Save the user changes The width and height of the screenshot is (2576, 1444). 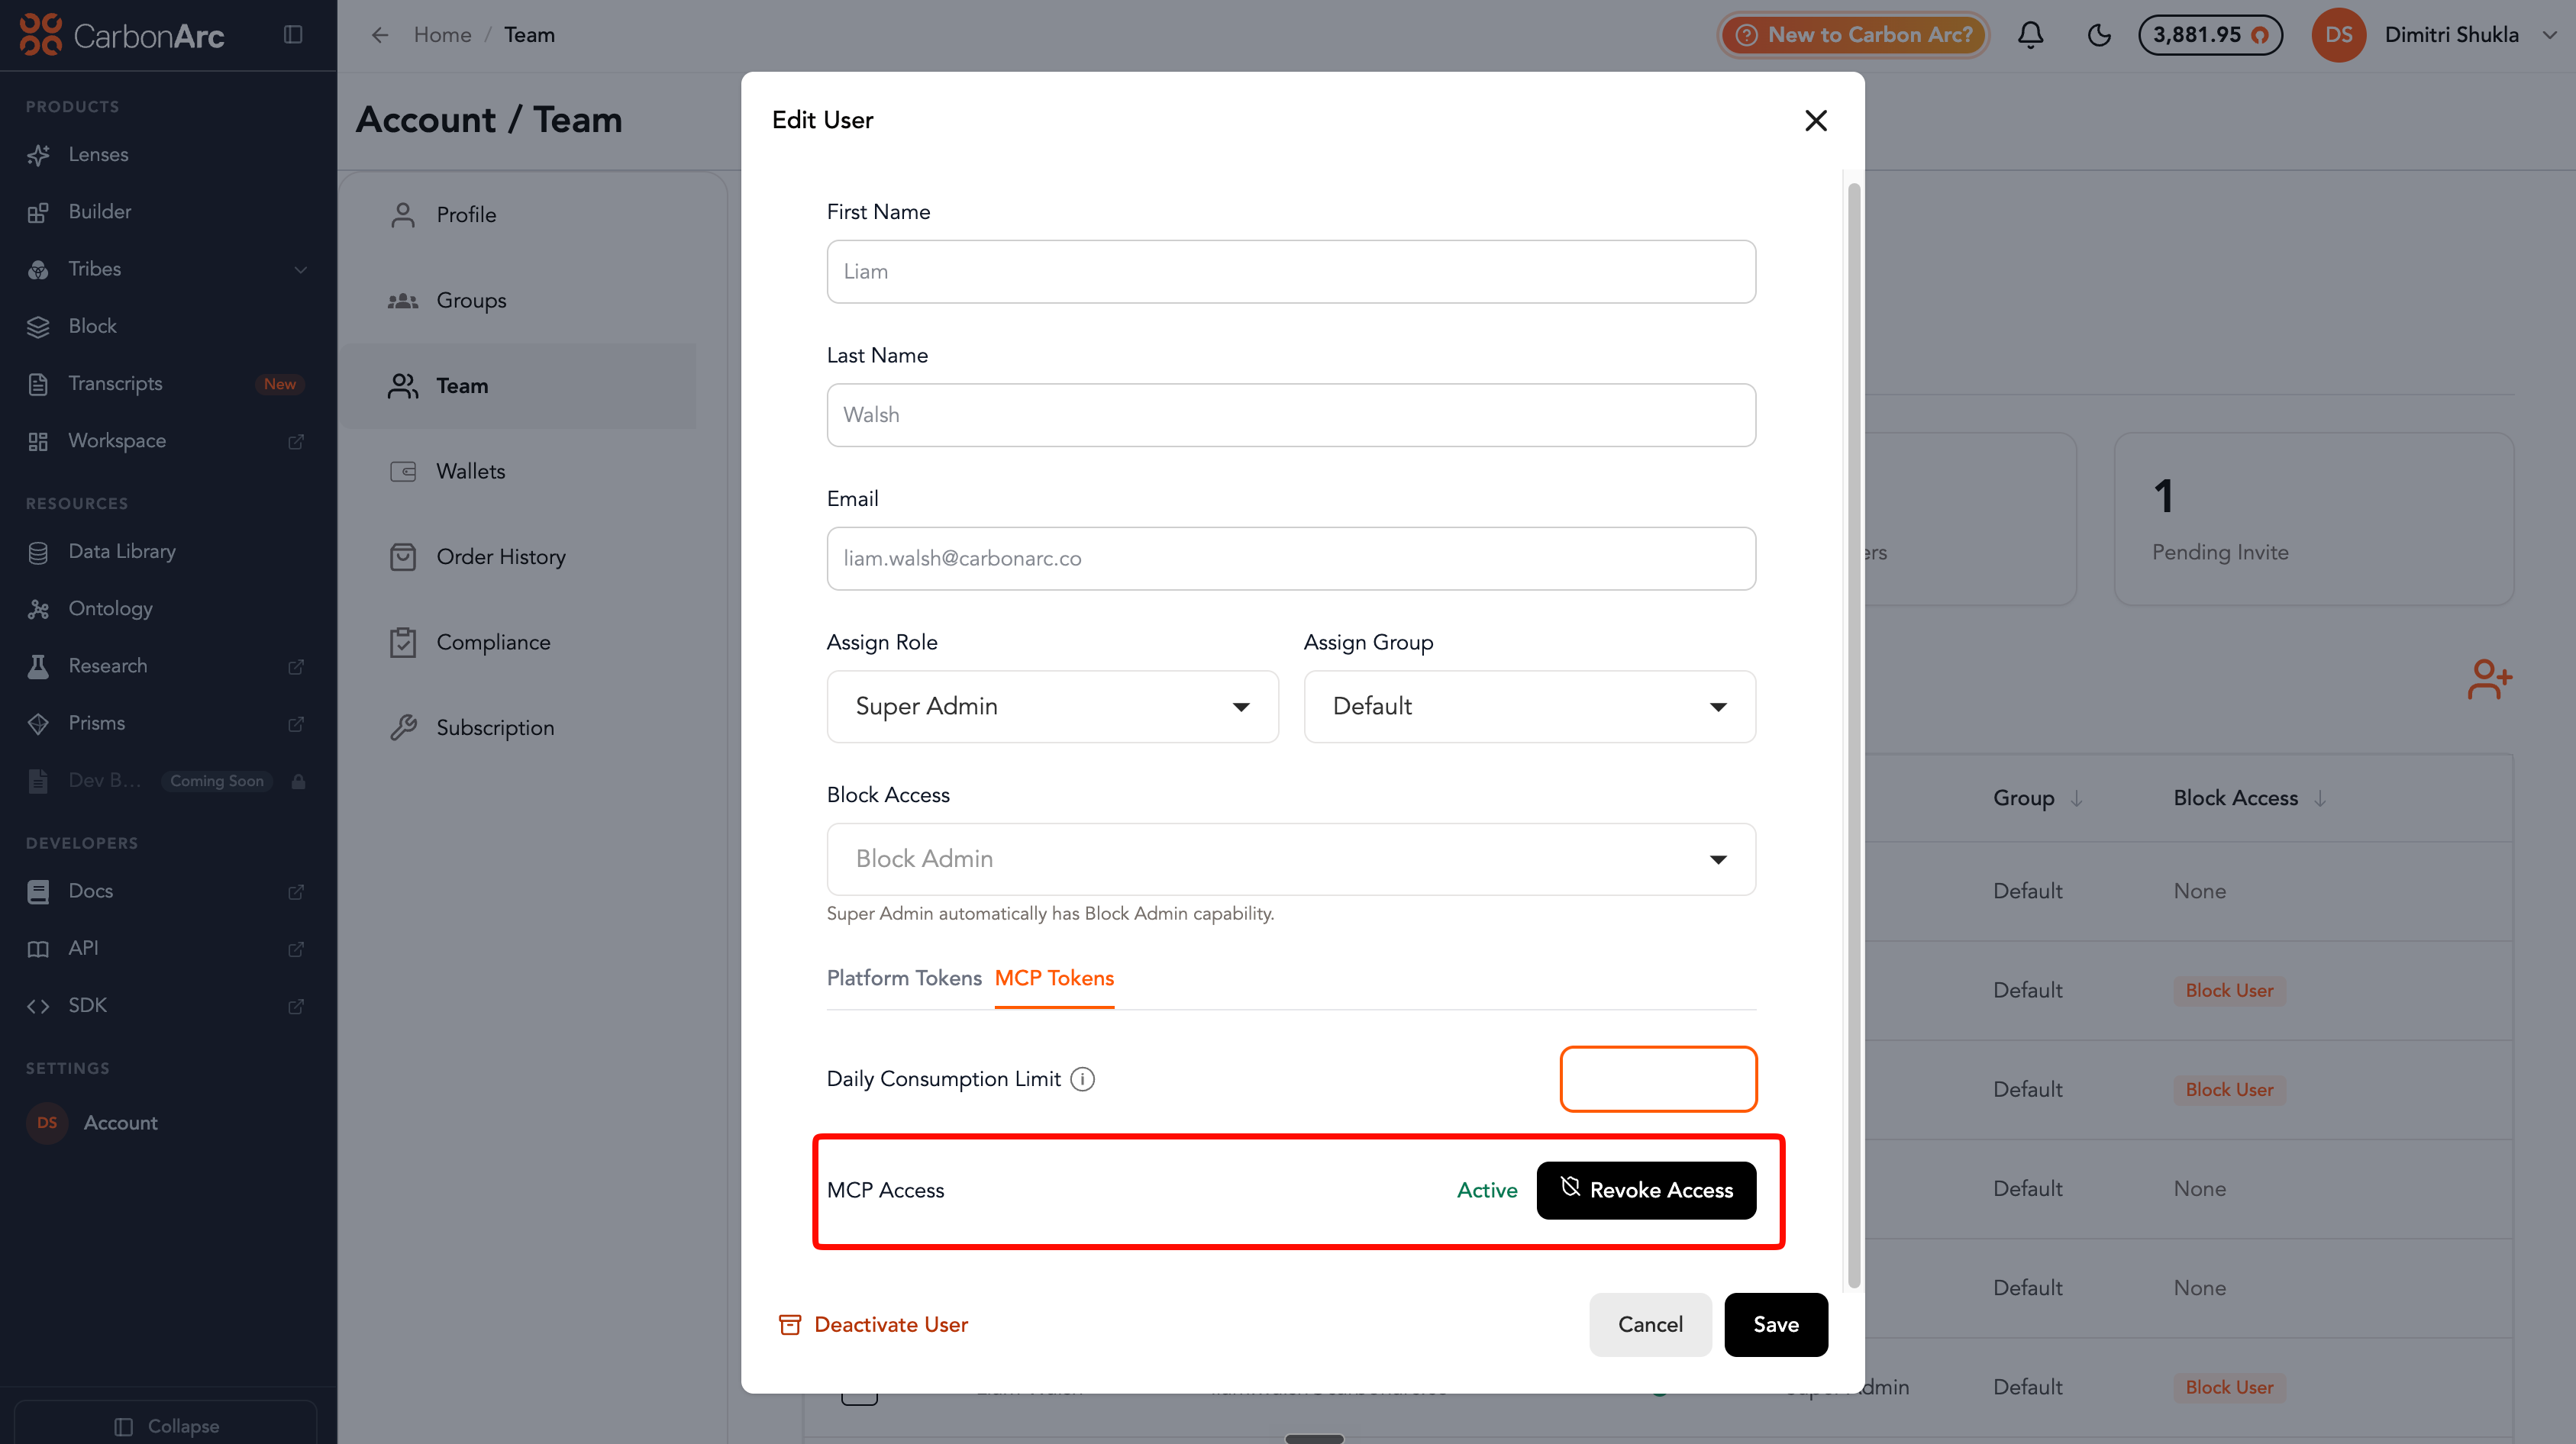(x=1776, y=1325)
